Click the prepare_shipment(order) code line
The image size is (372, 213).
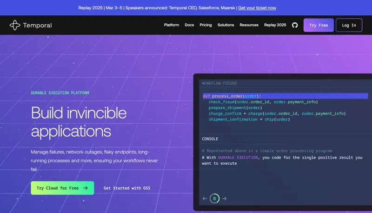tap(235, 108)
